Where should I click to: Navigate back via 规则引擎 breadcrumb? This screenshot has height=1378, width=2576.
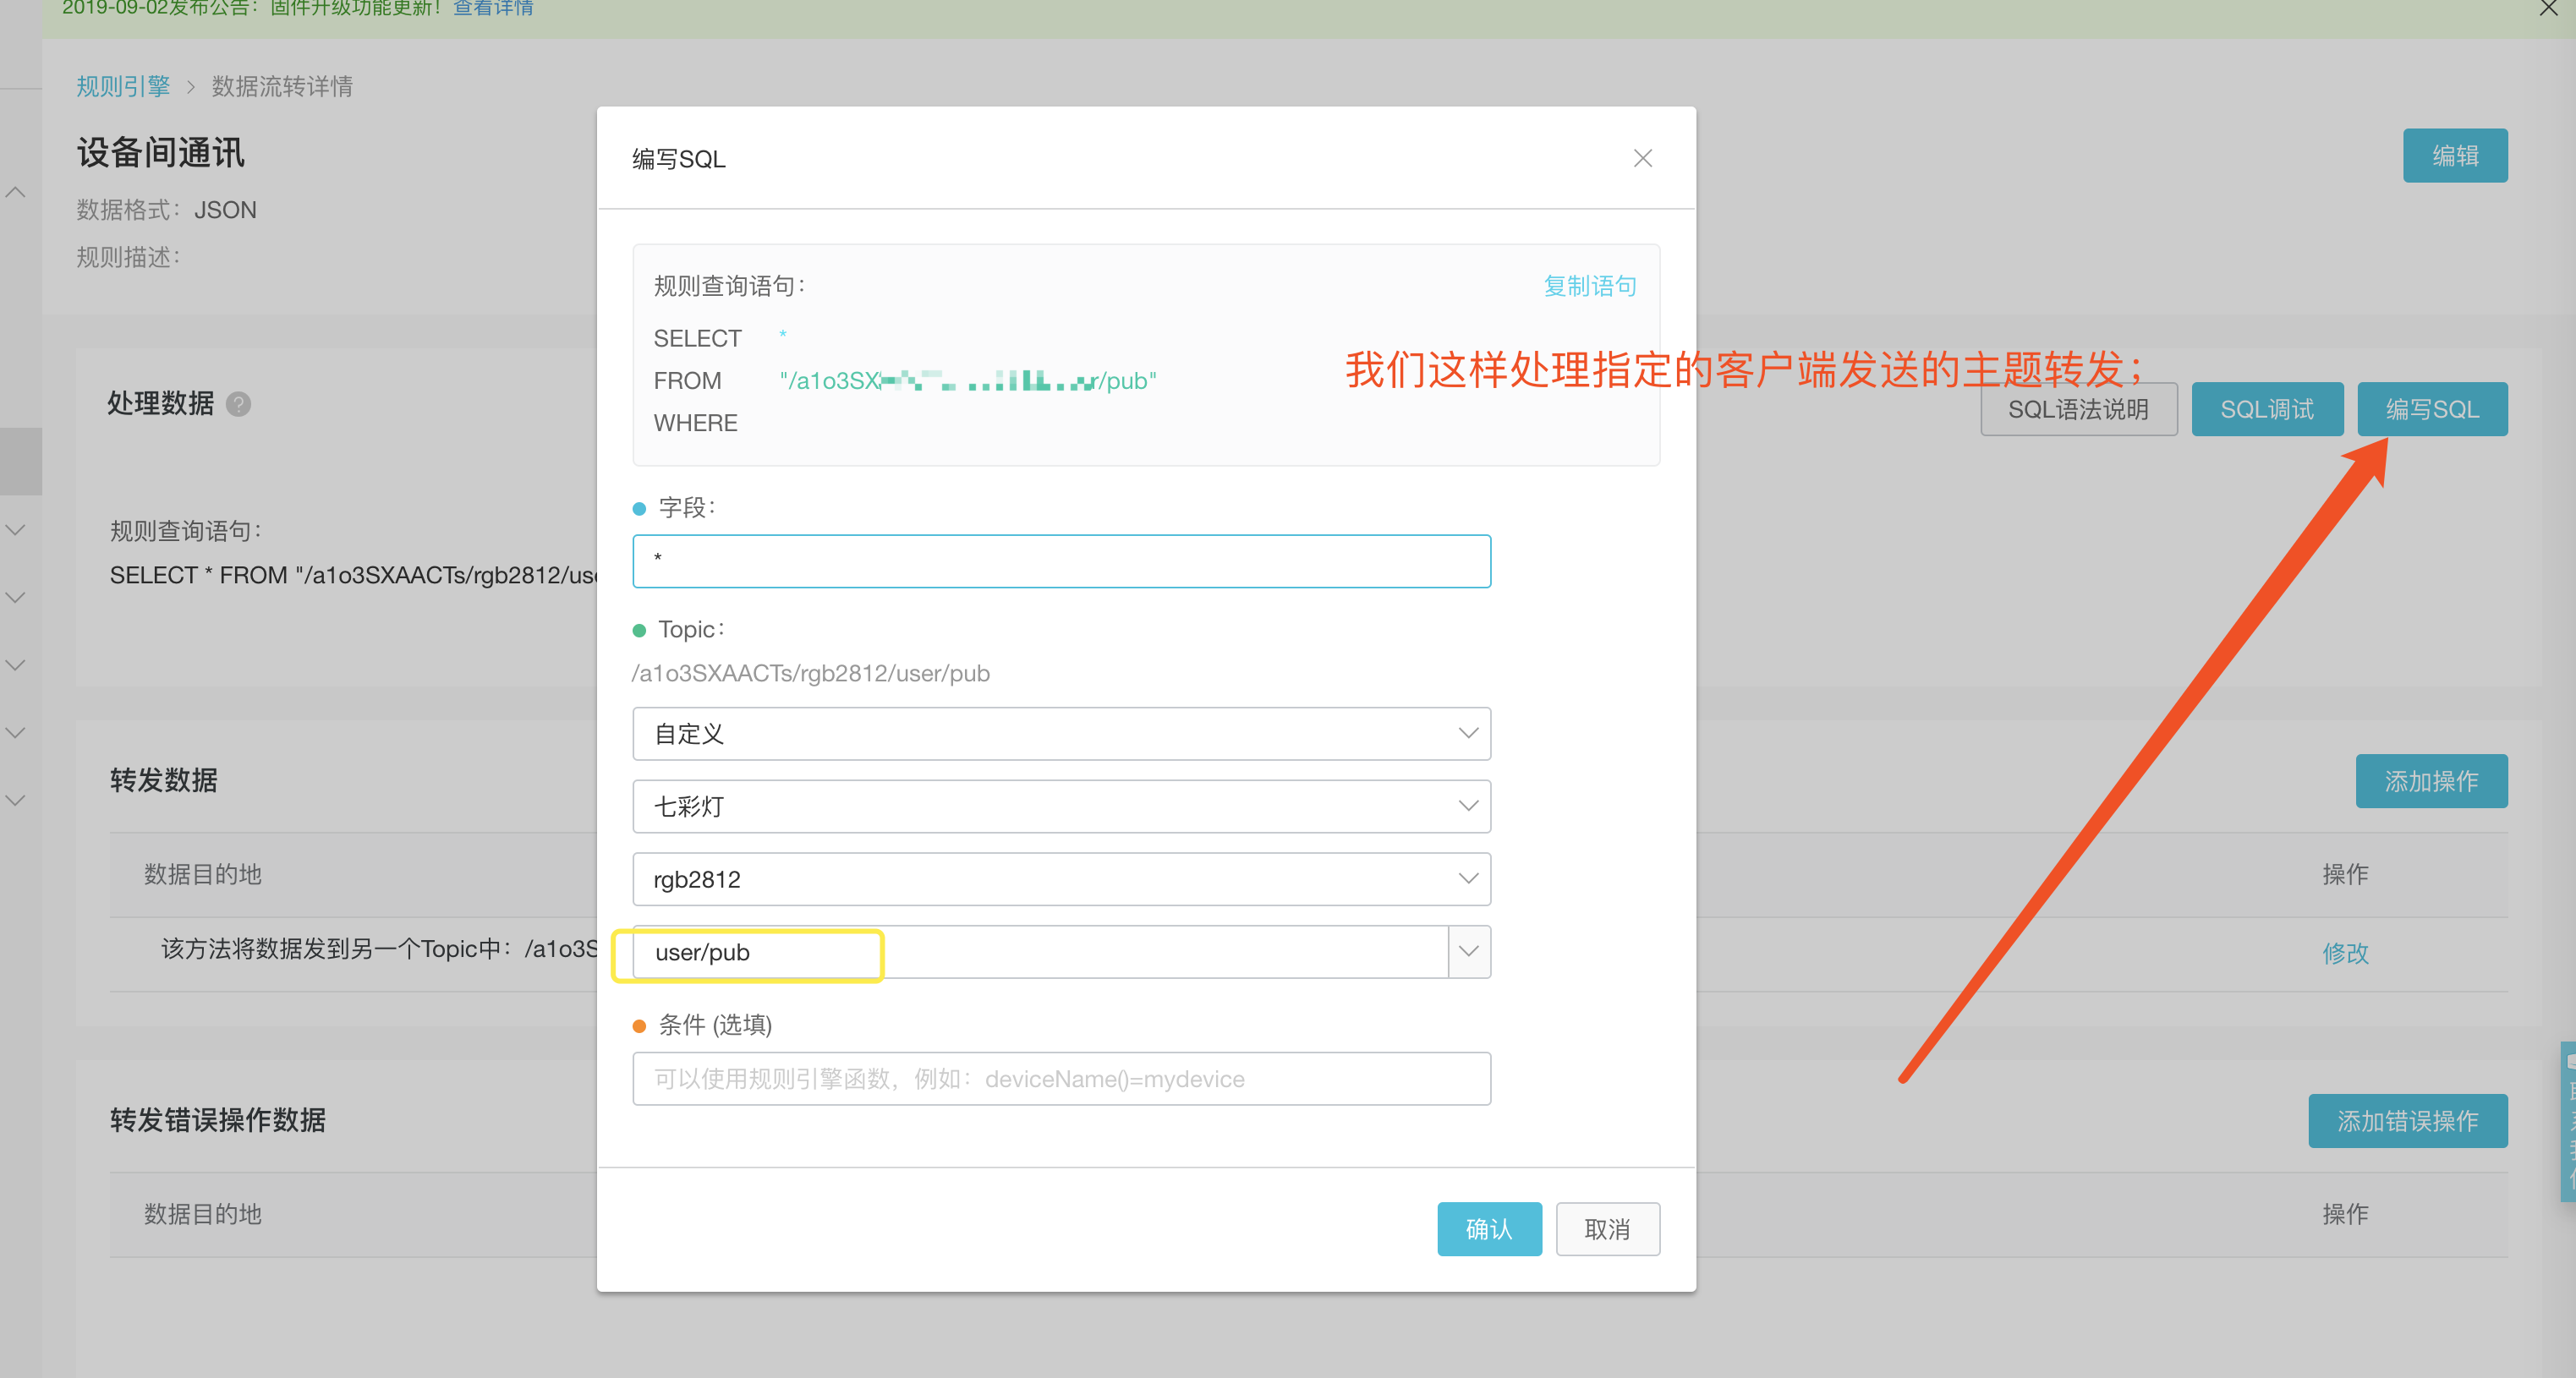click(x=122, y=86)
